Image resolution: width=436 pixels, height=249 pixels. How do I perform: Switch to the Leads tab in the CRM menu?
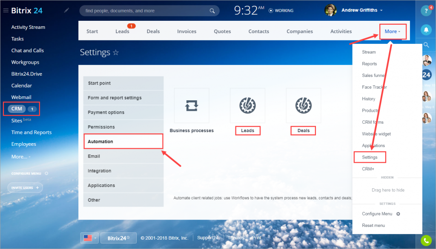pos(122,31)
